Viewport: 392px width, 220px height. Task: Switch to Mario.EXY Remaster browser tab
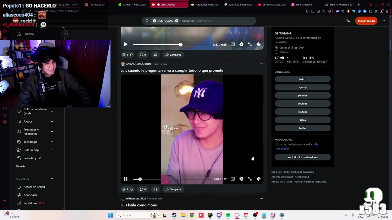tap(239, 5)
